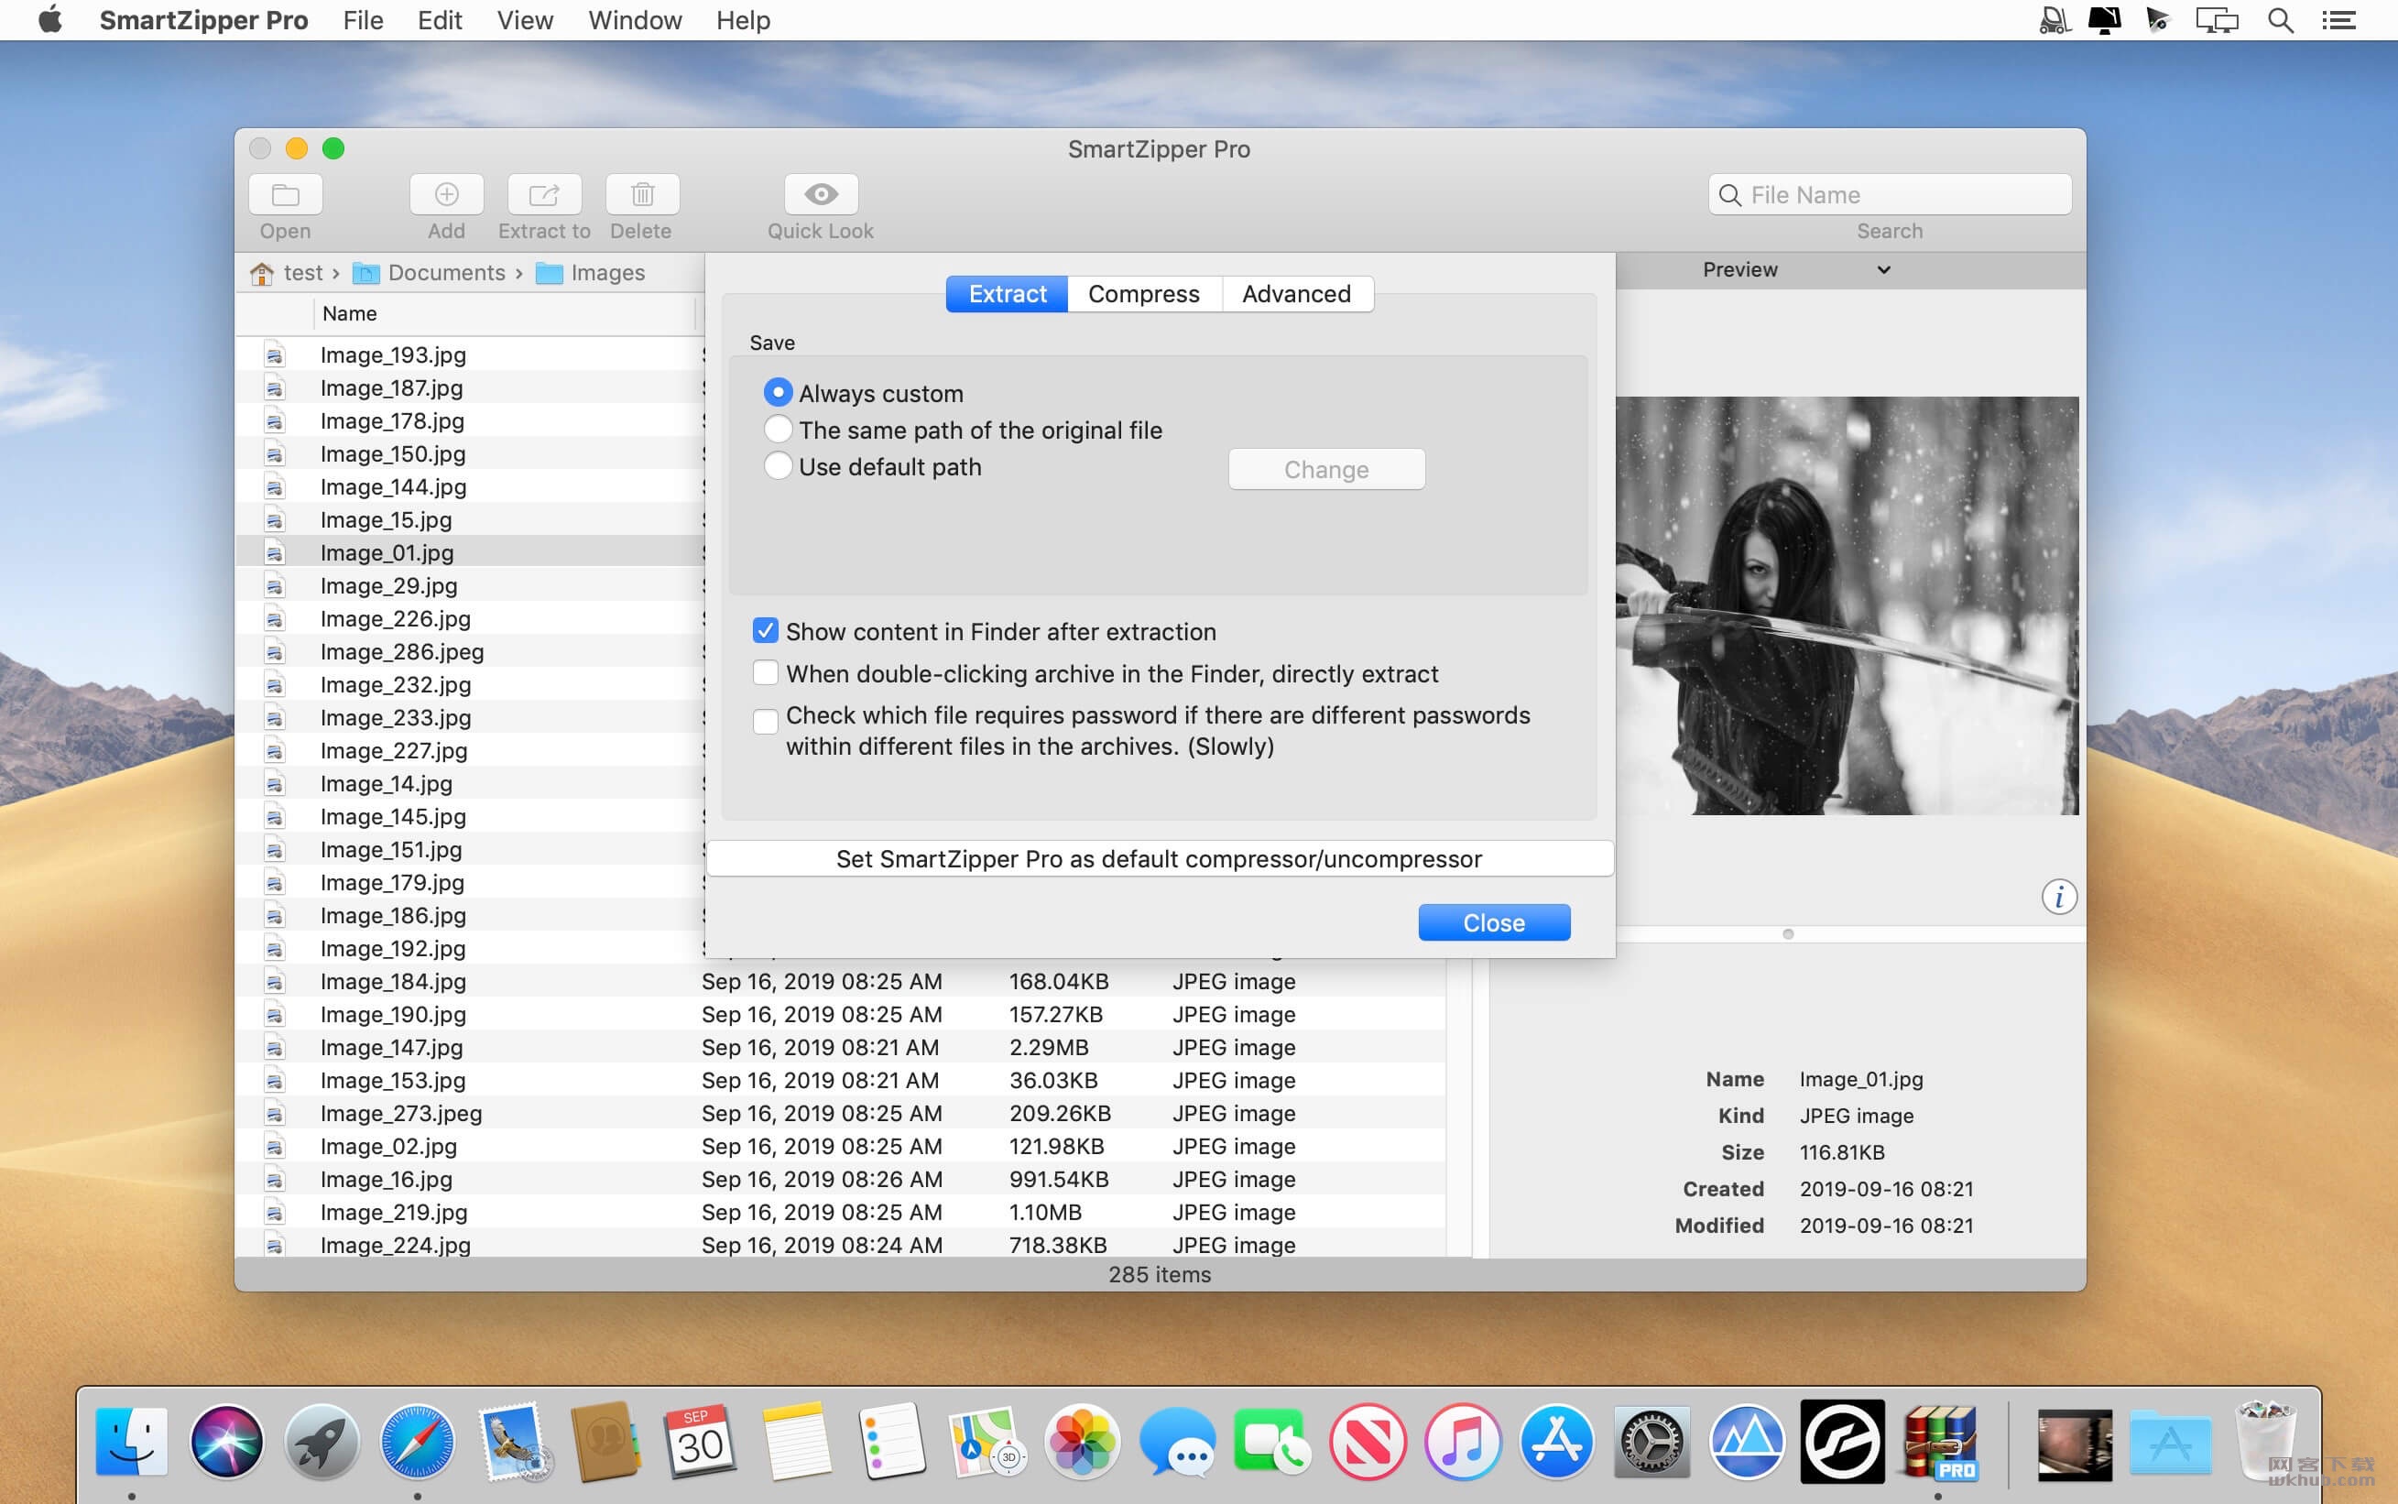2398x1504 pixels.
Task: Select file Image_219.jpg
Action: (393, 1212)
